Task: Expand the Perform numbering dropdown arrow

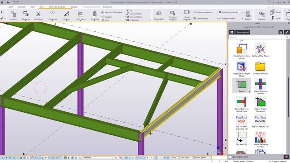Action: pyautogui.click(x=217, y=12)
